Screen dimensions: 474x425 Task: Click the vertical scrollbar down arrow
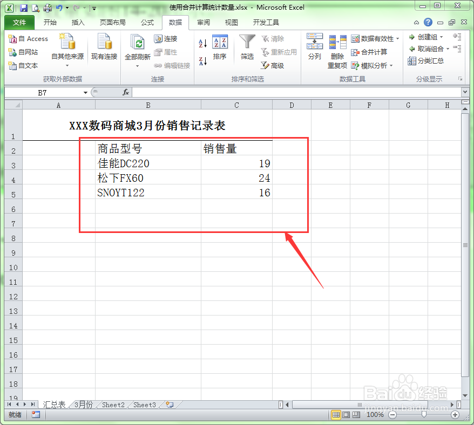tap(465, 396)
